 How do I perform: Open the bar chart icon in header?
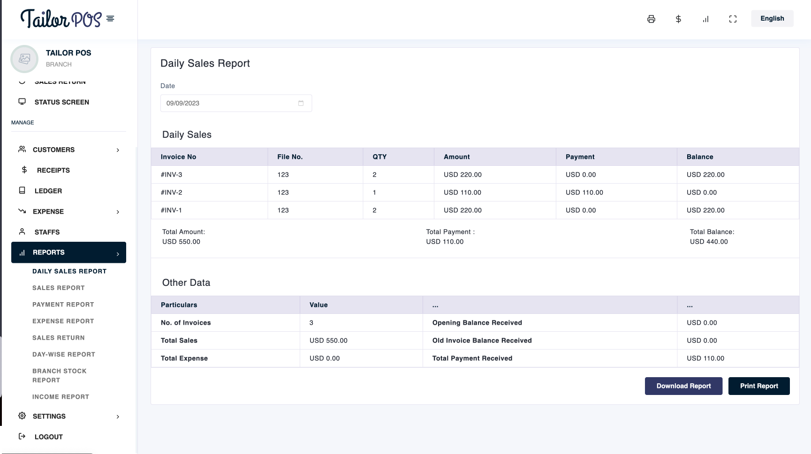[x=705, y=19]
